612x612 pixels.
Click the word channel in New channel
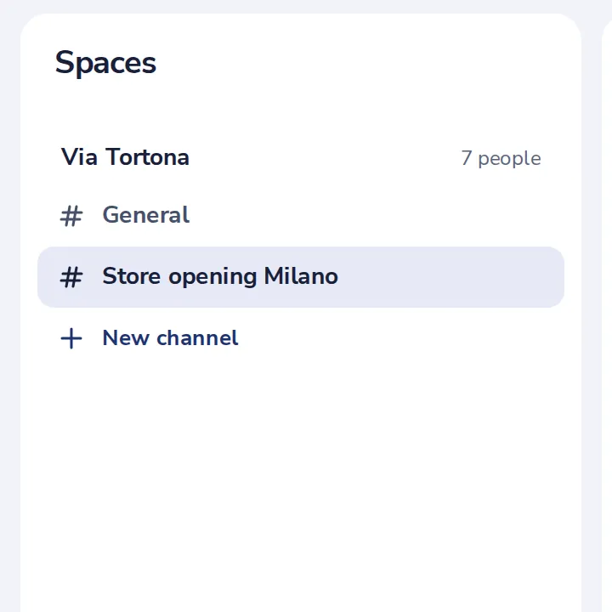pyautogui.click(x=197, y=337)
